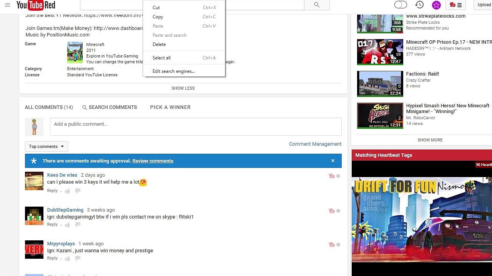492x276 pixels.
Task: Open the Minecraft game box art thumbnail
Action: (75, 53)
